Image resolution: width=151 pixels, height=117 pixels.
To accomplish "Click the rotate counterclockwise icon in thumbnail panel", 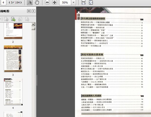I will pyautogui.click(x=20, y=19).
